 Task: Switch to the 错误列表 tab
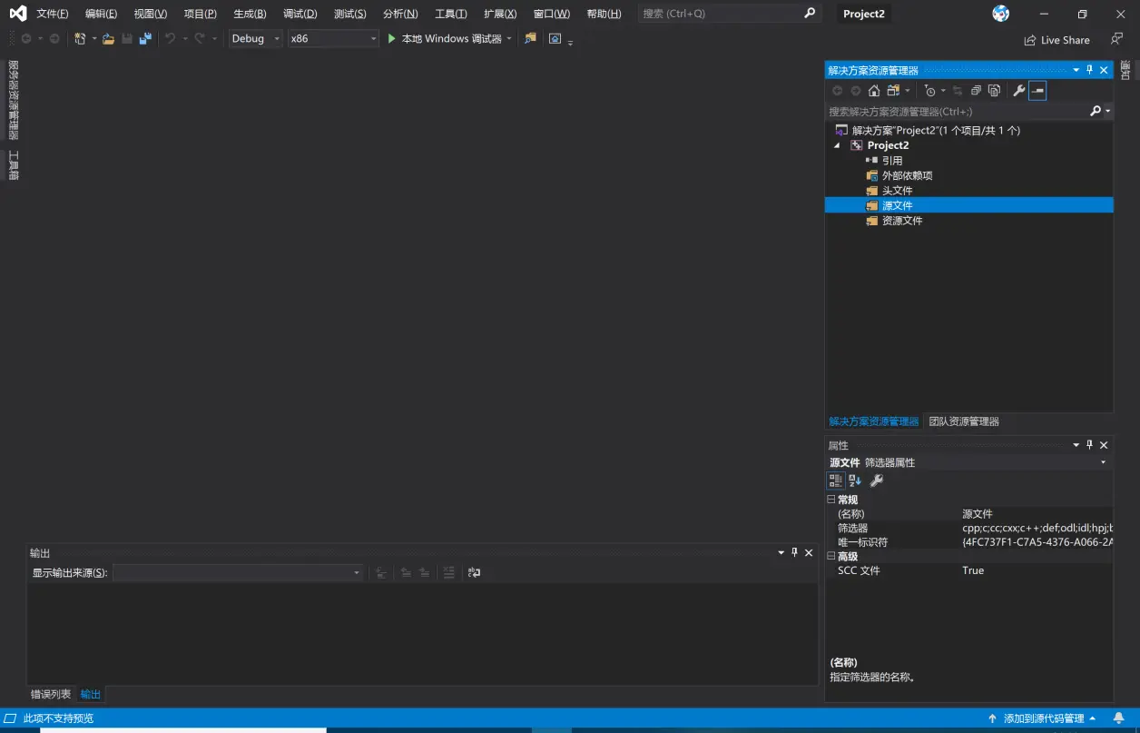(51, 694)
